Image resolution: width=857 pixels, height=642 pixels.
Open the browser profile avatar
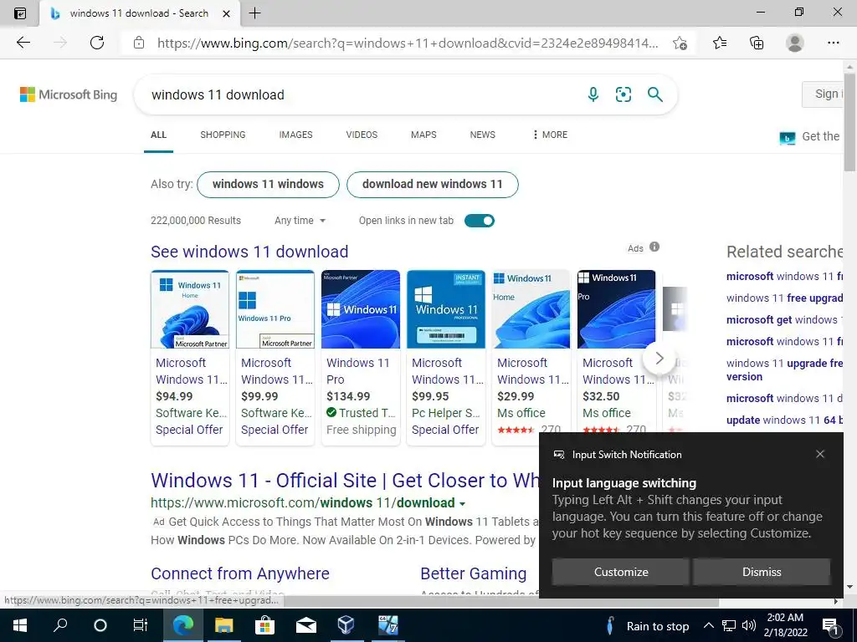(x=795, y=43)
